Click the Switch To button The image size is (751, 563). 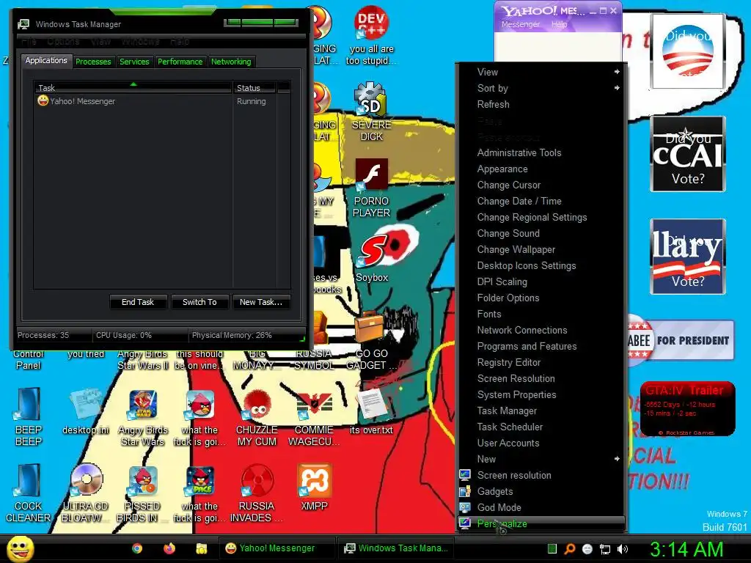click(x=199, y=302)
